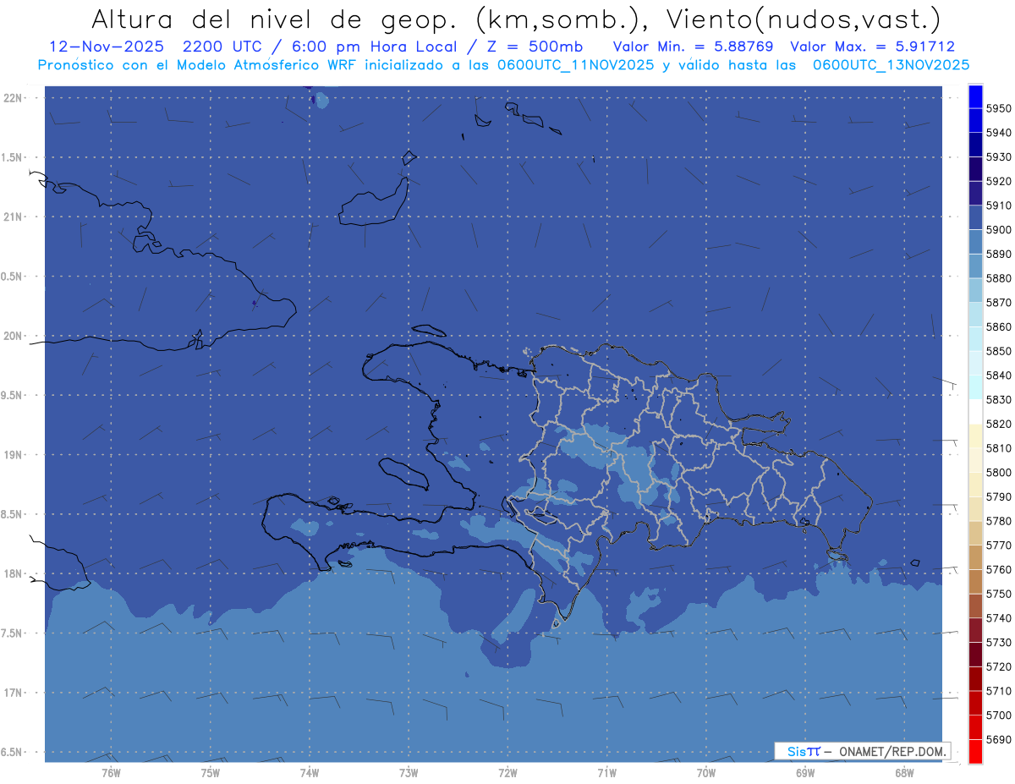Click the "6.5N" latitude label
Viewport: 1015px width, 784px height.
coord(12,752)
